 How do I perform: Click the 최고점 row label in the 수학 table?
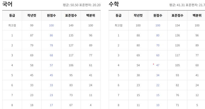tap(119, 25)
